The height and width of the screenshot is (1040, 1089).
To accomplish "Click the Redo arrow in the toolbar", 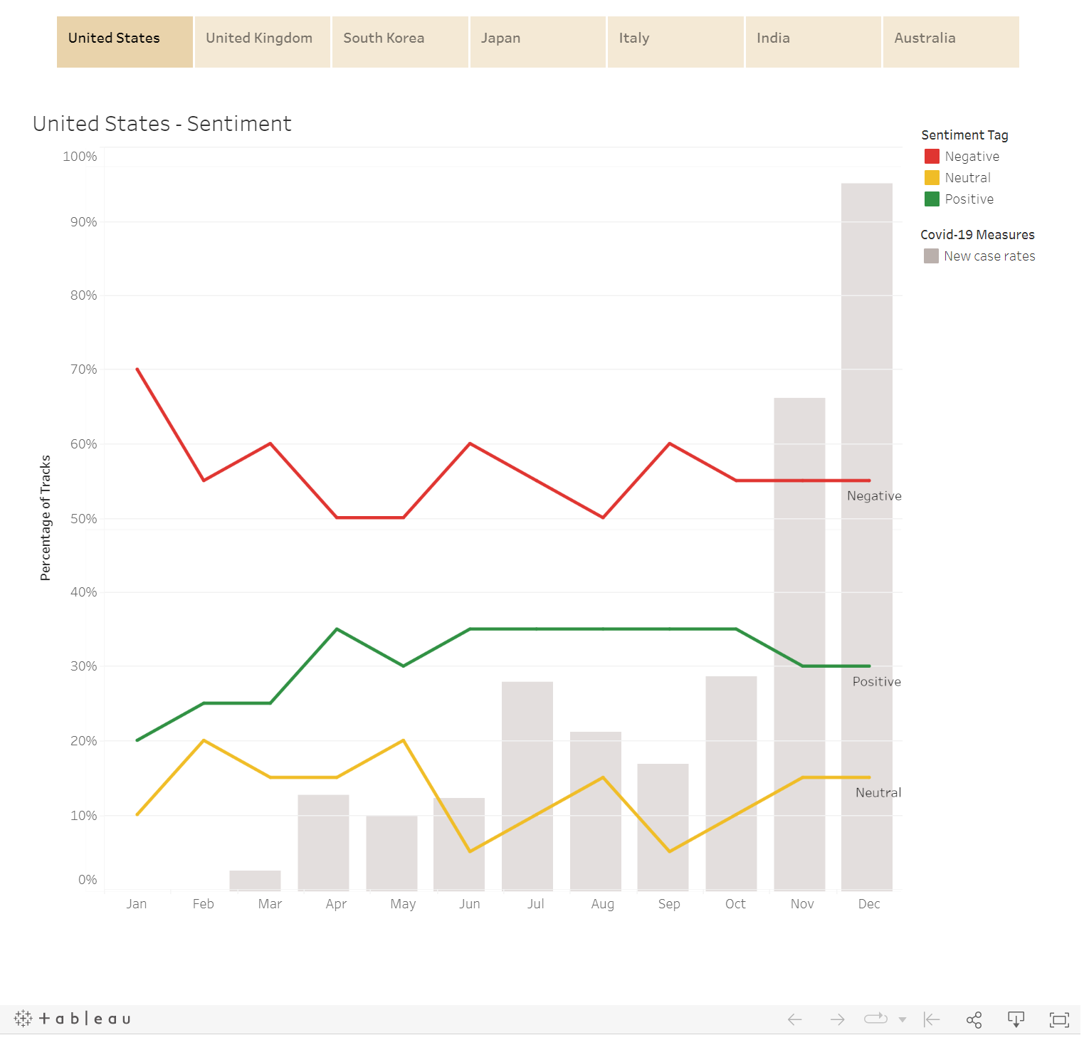I will (x=838, y=1019).
